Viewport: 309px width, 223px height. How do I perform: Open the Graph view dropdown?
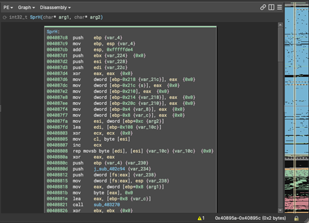point(26,7)
